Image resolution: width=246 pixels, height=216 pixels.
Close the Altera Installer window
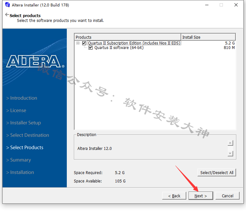pyautogui.click(x=236, y=5)
